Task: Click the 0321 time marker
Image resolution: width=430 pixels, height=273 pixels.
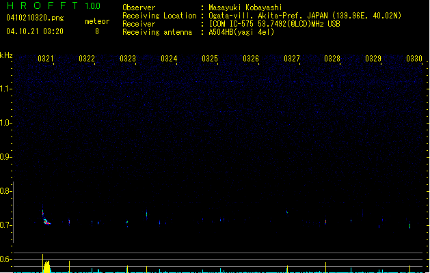Action: tap(46, 59)
